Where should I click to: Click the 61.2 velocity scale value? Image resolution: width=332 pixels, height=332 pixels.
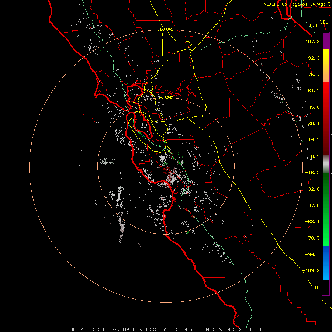point(314,91)
